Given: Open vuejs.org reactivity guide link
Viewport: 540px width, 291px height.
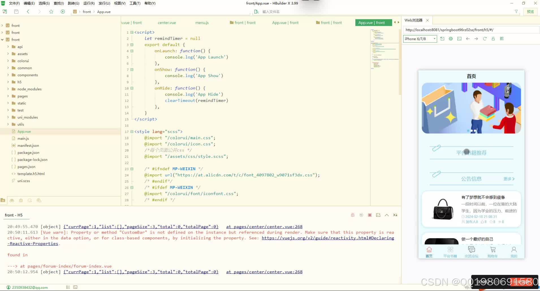Looking at the screenshot, I should click(x=328, y=238).
